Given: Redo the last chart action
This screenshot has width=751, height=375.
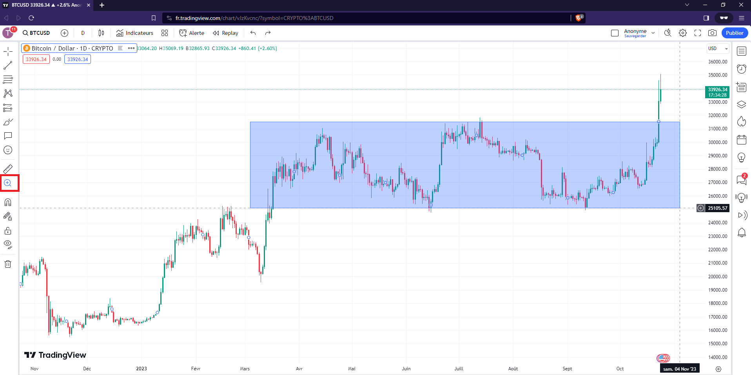Looking at the screenshot, I should tap(268, 33).
